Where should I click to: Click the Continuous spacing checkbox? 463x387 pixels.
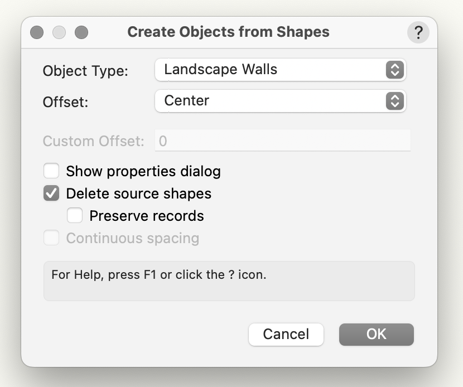(51, 238)
